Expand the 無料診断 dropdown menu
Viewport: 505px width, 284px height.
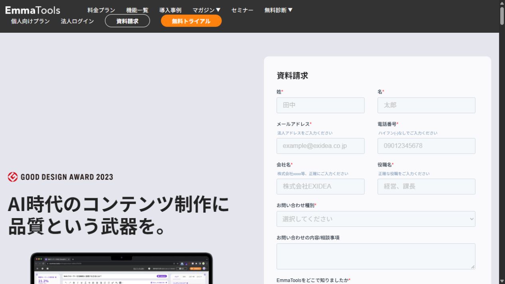(x=278, y=10)
